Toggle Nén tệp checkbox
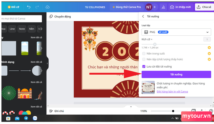This screenshot has width=214, height=124. coord(144,59)
